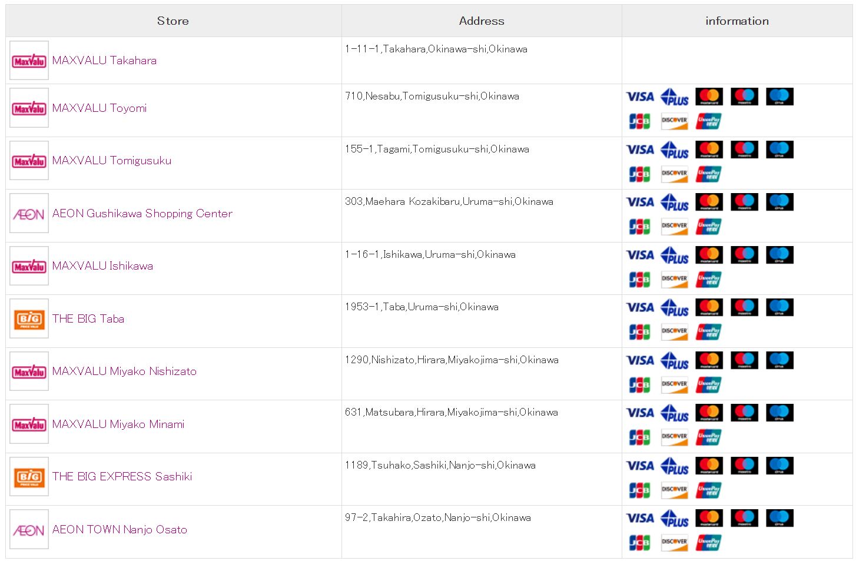Select address '303,Maehara Kozakibaru,Uruma-shi,Okinawa'
Screen dimensions: 856x561
pyautogui.click(x=449, y=201)
